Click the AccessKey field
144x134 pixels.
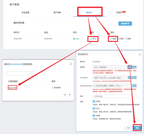pyautogui.click(x=110, y=78)
